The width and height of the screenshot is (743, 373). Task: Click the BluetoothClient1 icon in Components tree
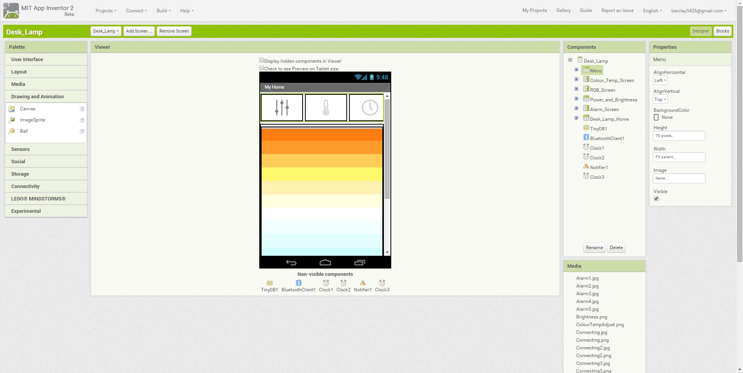pyautogui.click(x=586, y=137)
